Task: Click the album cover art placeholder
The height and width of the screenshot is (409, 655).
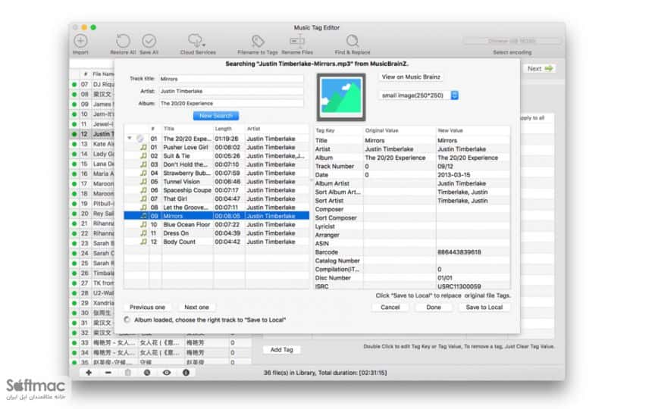Action: pos(341,97)
